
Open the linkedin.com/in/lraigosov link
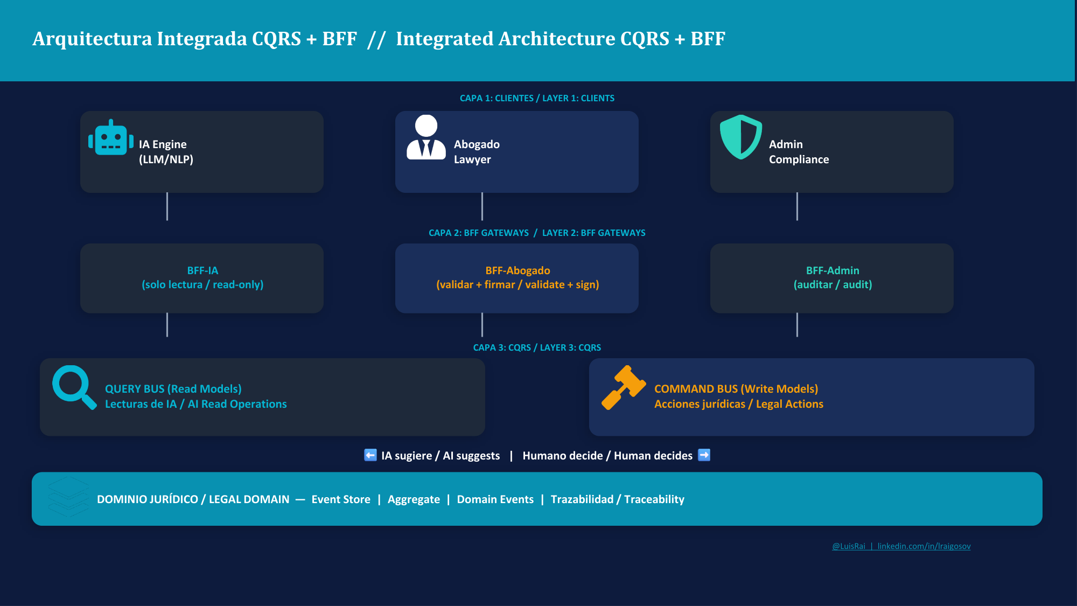pyautogui.click(x=924, y=546)
